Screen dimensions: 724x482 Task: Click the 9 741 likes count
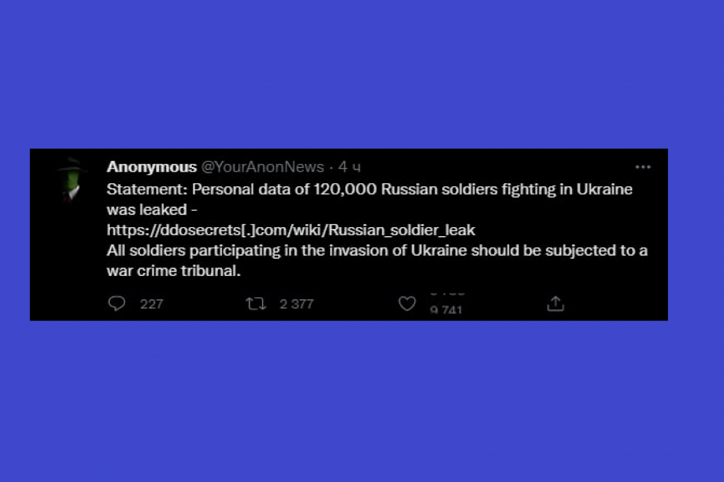coord(446,310)
